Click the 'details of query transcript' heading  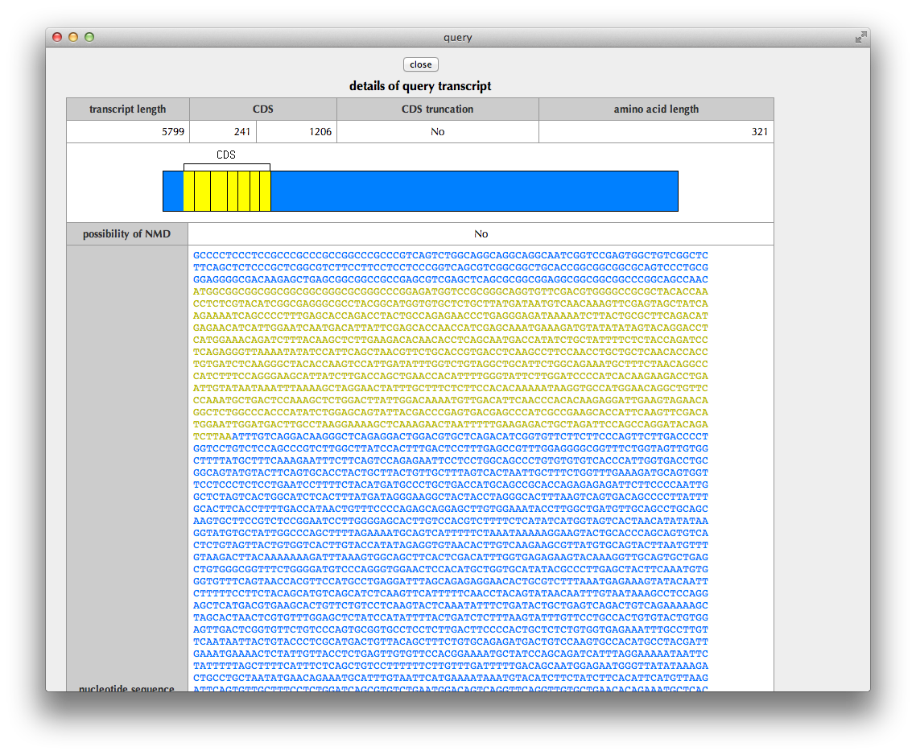(x=420, y=86)
